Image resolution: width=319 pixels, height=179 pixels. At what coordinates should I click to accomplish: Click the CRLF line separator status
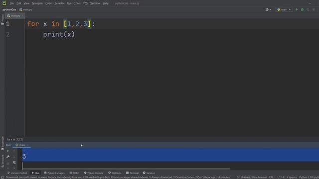click(x=272, y=178)
